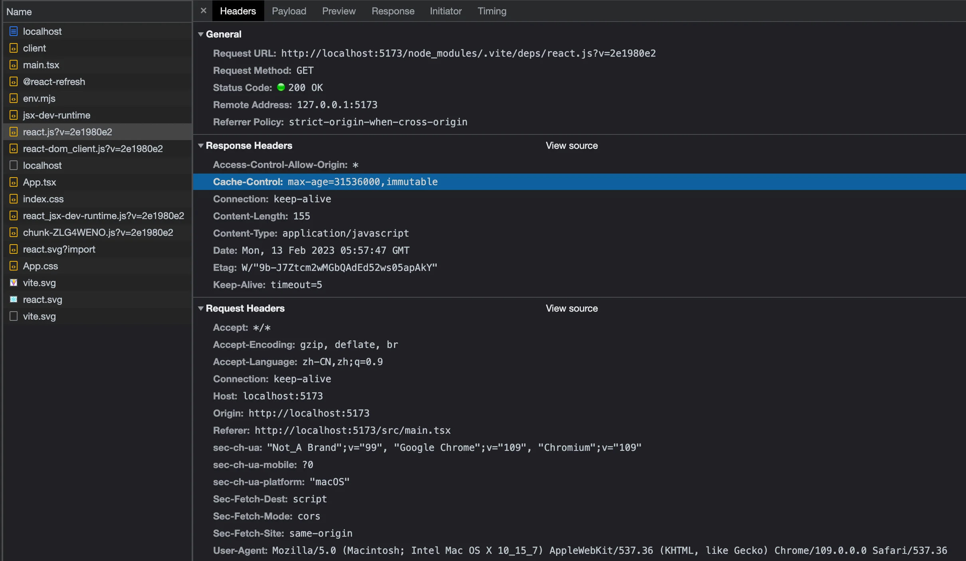Viewport: 966px width, 561px height.
Task: Click the Content-Type application/javascript header
Action: (x=311, y=233)
